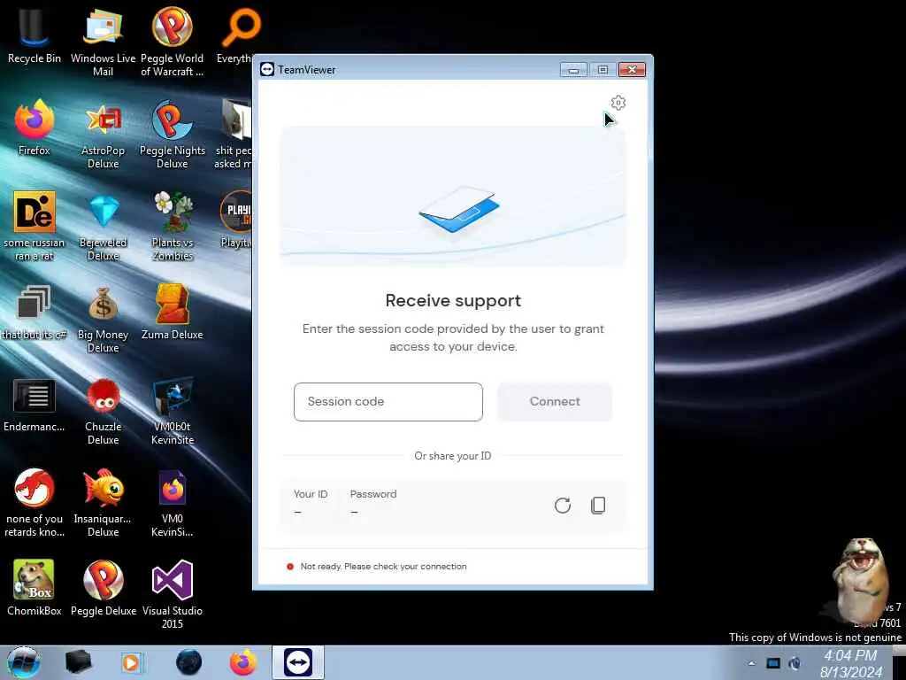Copy TeamViewer ID and password
Screen dimensions: 906x680
click(x=598, y=506)
